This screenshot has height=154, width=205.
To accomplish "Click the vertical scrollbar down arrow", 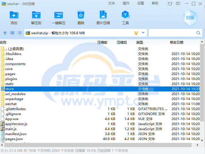I will (202, 140).
